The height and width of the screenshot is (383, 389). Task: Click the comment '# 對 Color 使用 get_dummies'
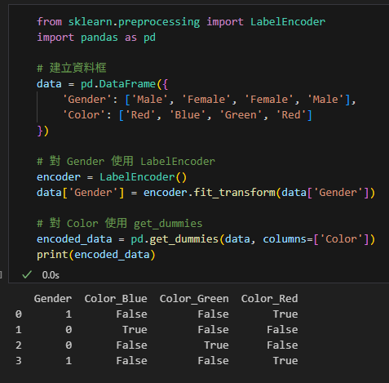pyautogui.click(x=120, y=224)
